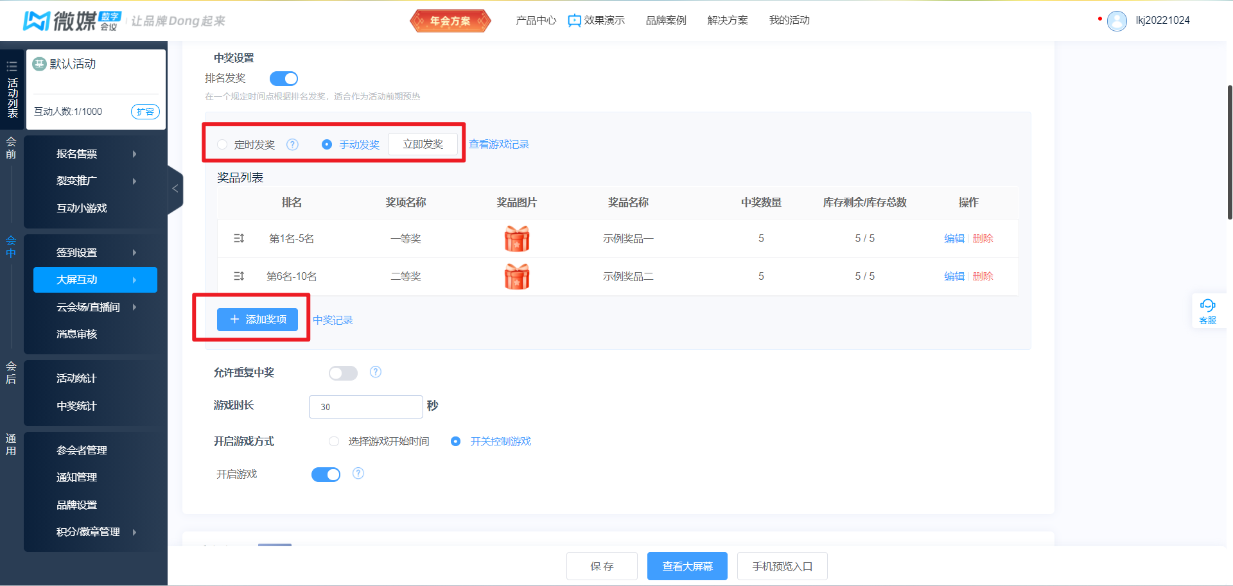Expand the 裂变推广 sidebar menu
Screen dimensions: 1233x586
pos(96,181)
